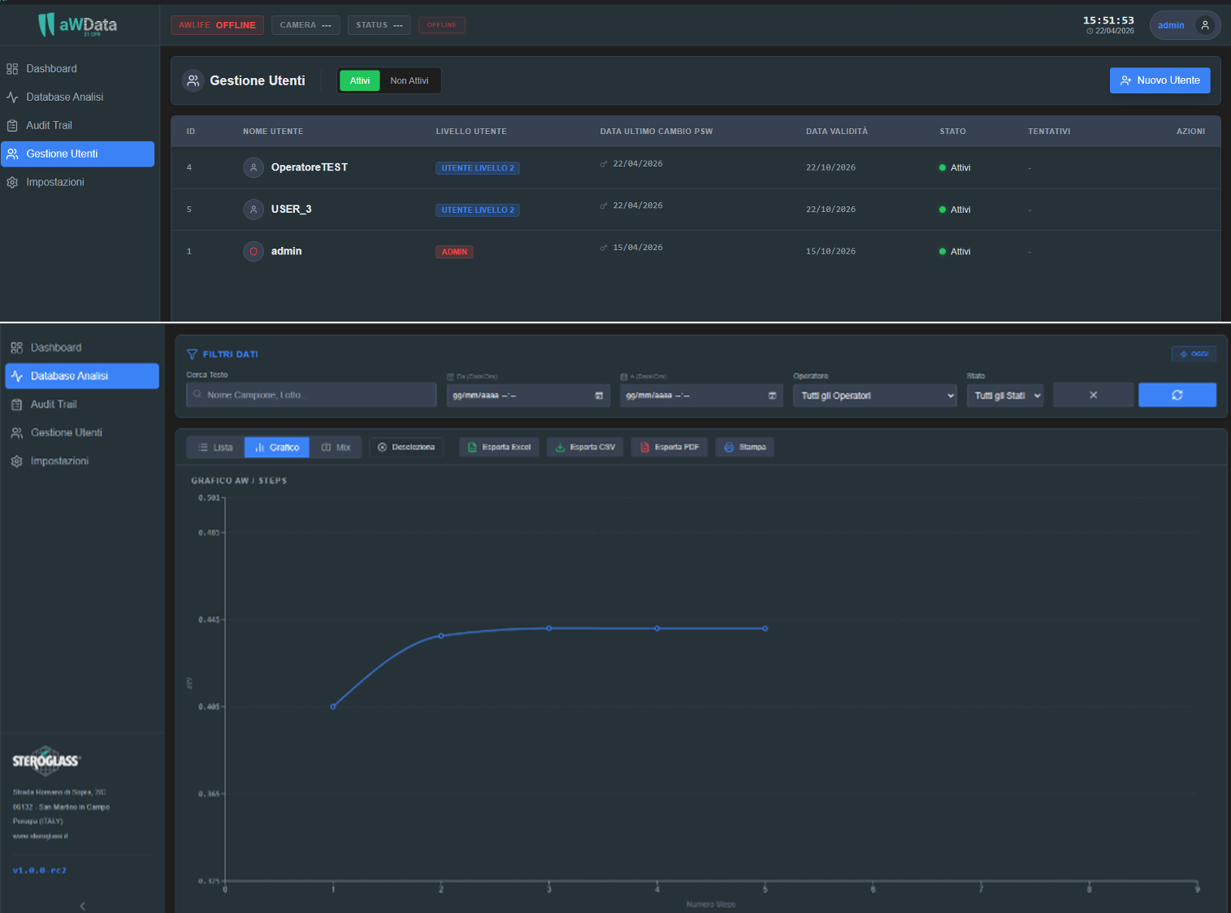Click the USER_3 avatar icon
This screenshot has width=1231, height=913.
point(254,210)
